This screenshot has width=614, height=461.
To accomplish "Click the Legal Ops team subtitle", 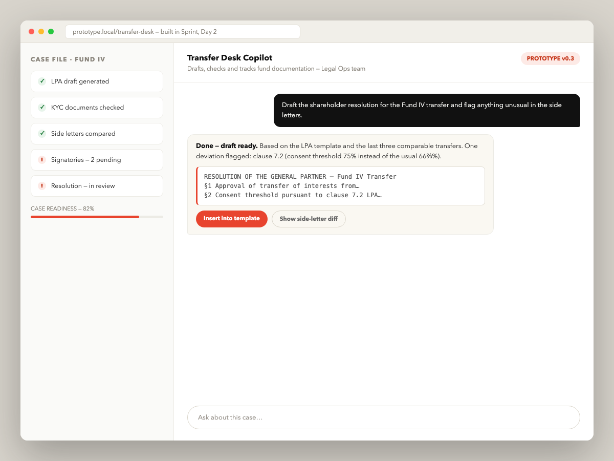I will pyautogui.click(x=276, y=69).
